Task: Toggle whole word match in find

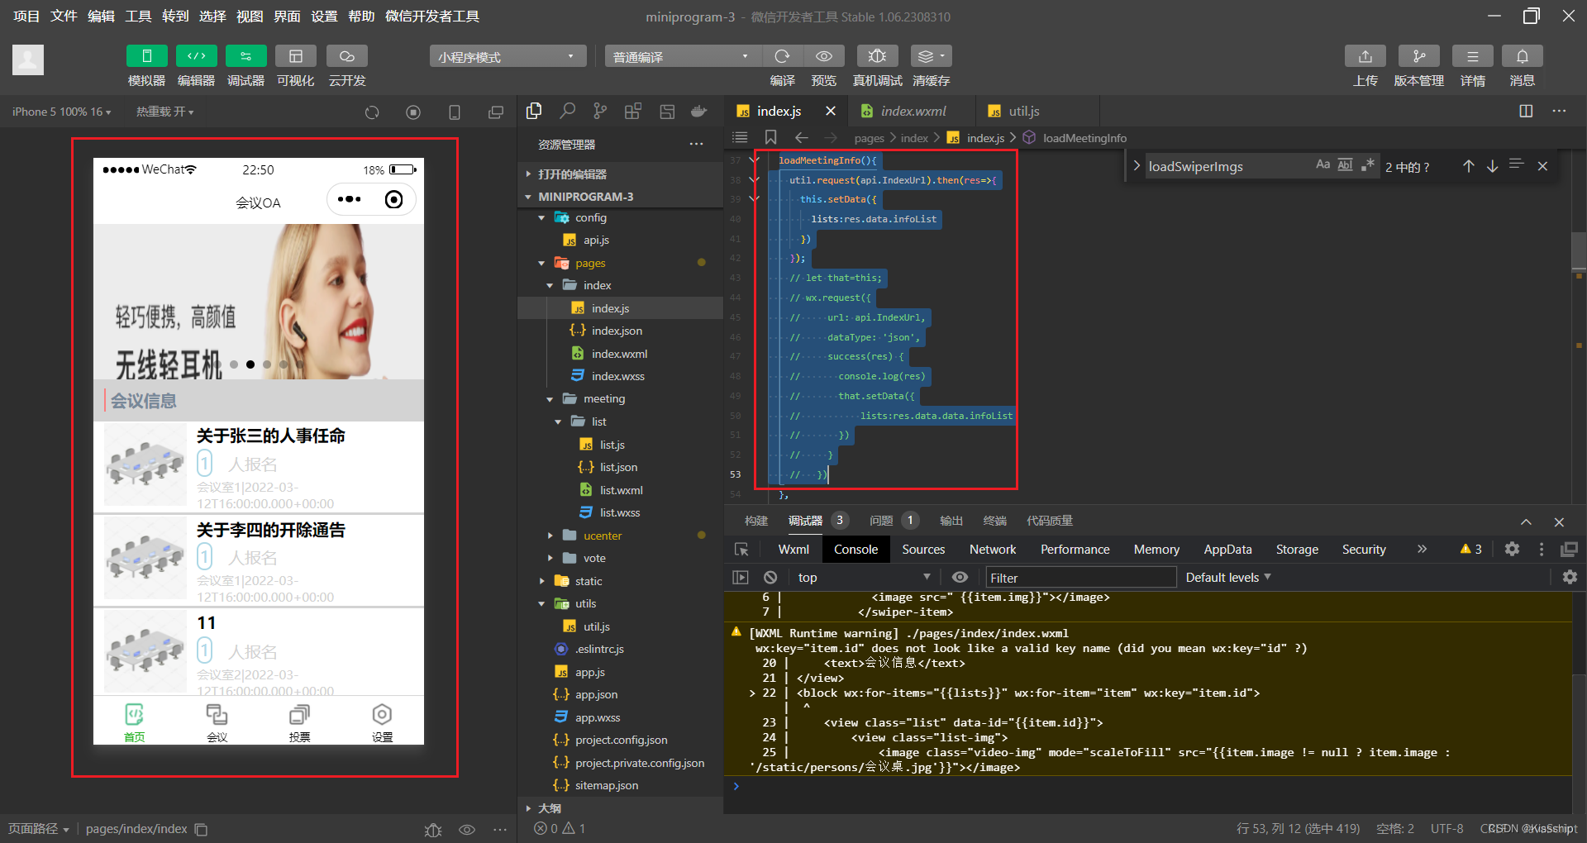Action: [x=1345, y=164]
